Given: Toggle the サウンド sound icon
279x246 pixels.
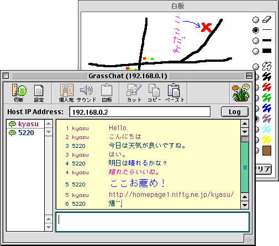Looking at the screenshot, I should tap(86, 93).
